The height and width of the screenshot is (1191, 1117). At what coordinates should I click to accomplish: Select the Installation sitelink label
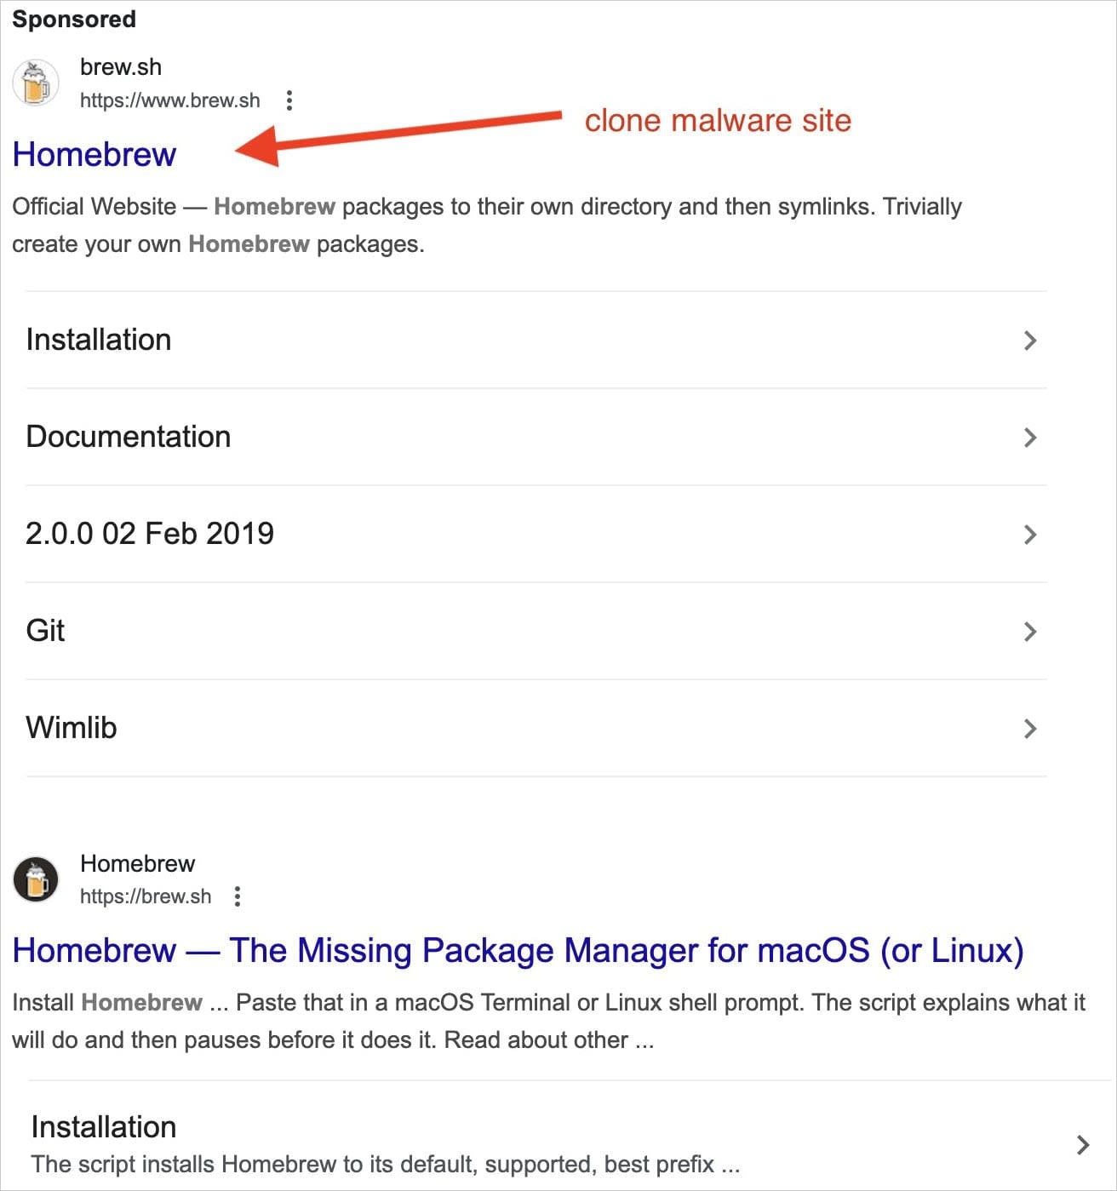coord(98,340)
